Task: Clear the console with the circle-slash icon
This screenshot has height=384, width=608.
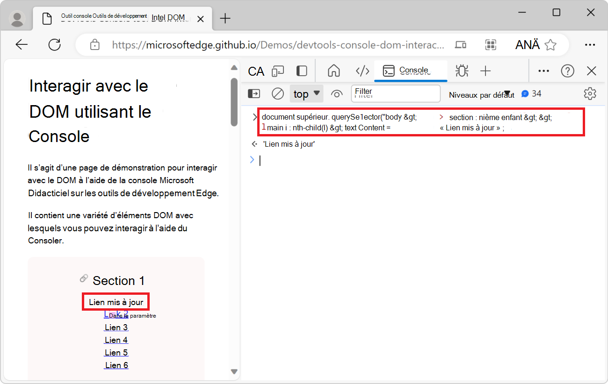Action: click(x=277, y=93)
